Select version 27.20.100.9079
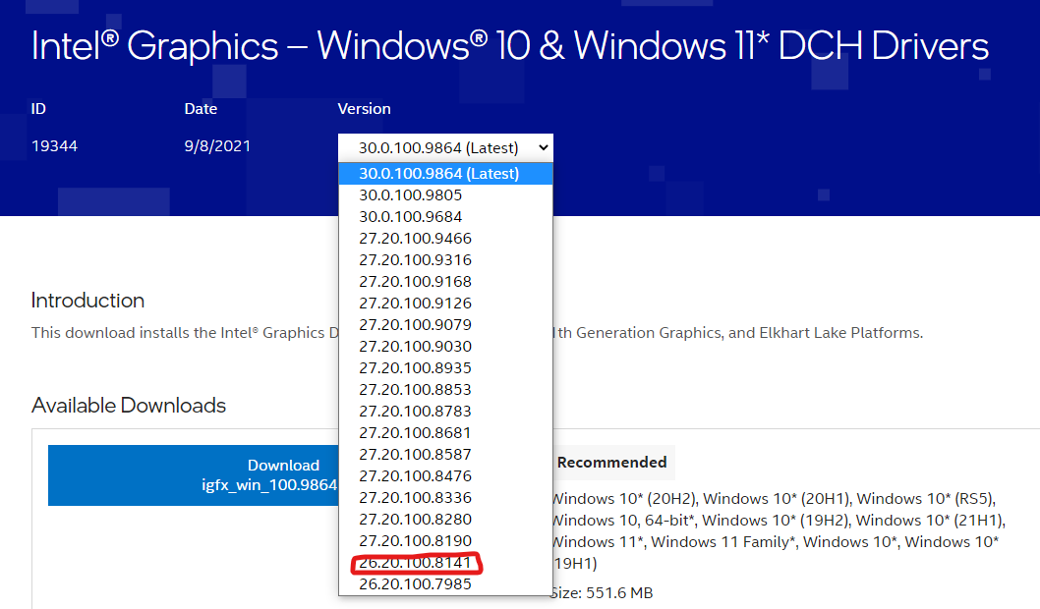Image resolution: width=1040 pixels, height=609 pixels. (x=445, y=325)
